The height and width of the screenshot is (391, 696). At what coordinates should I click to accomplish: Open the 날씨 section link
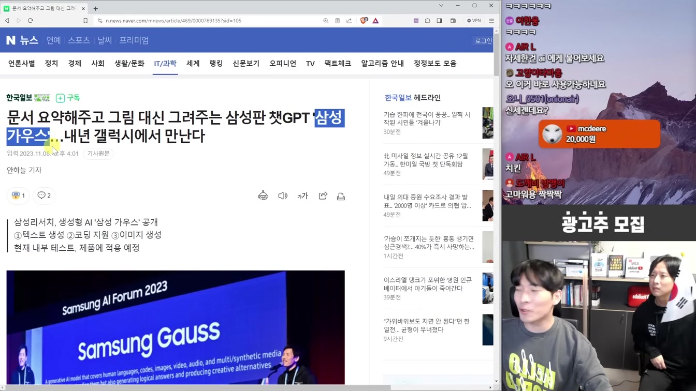tap(105, 40)
